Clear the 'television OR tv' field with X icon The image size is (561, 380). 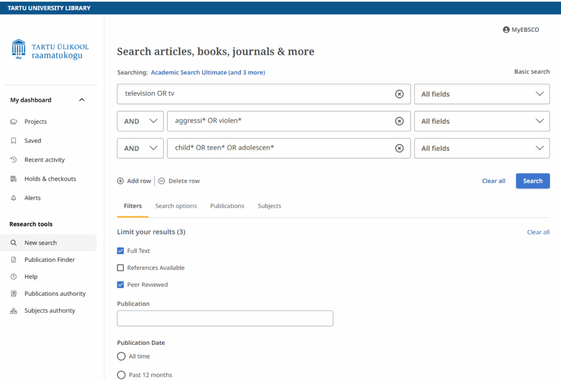pos(399,94)
